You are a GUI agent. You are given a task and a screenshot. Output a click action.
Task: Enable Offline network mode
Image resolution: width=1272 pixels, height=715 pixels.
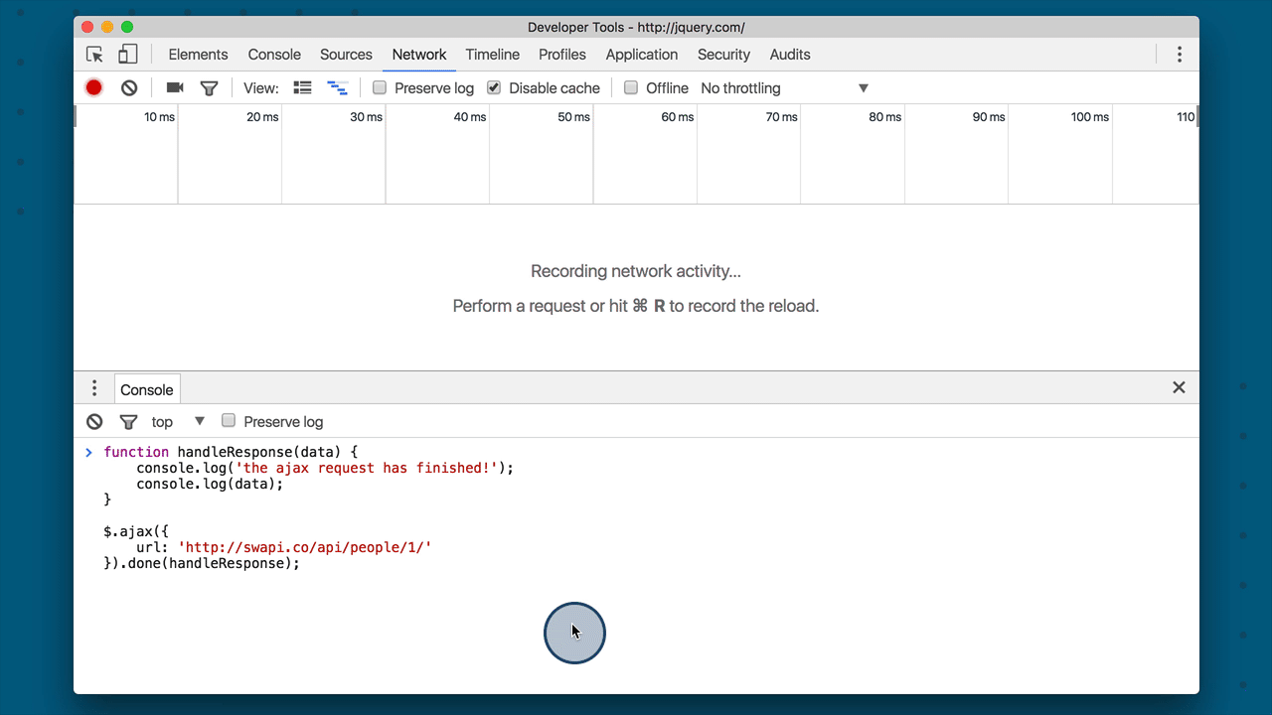pyautogui.click(x=631, y=87)
